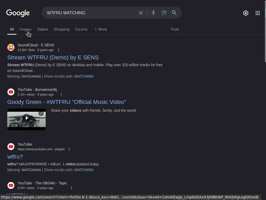Open 'Stream WTFRU (Demo) by E SENS' link
The width and height of the screenshot is (266, 200).
53,58
